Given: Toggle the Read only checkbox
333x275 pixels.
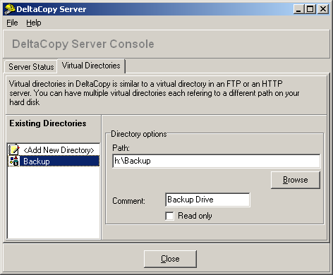Looking at the screenshot, I should (169, 216).
